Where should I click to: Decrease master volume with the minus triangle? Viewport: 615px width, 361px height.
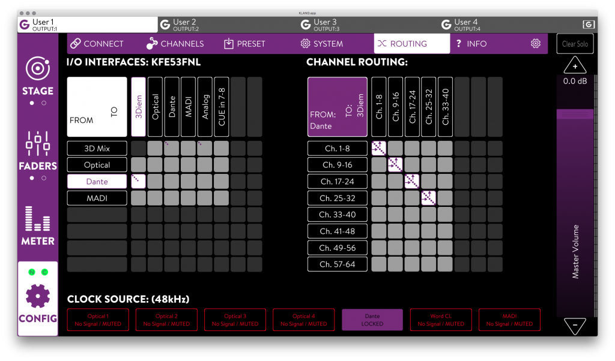(x=575, y=326)
